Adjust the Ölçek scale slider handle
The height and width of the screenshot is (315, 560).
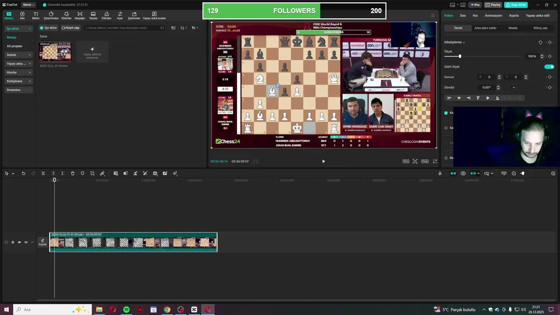(x=459, y=56)
